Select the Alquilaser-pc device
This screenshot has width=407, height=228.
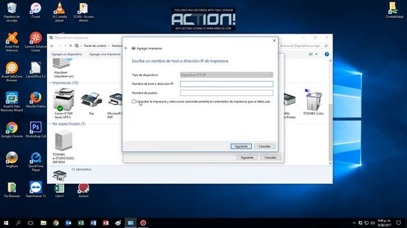point(64,68)
